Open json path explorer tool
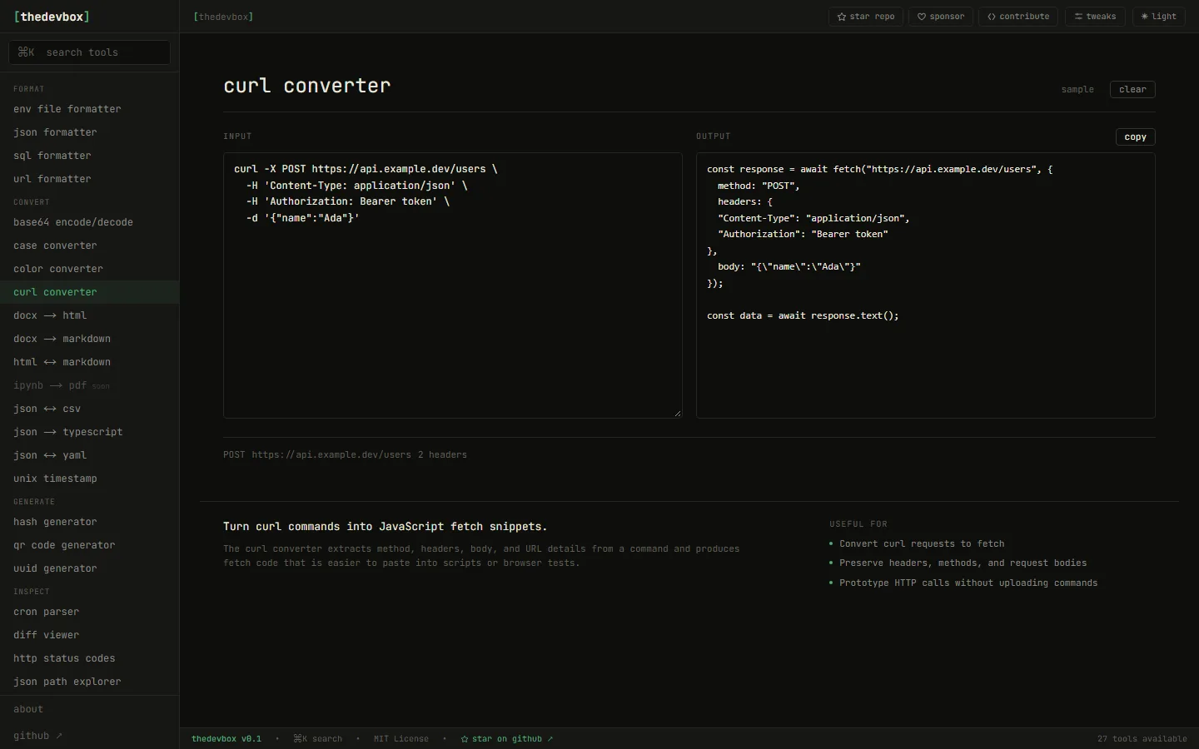This screenshot has height=749, width=1199. pos(89,682)
